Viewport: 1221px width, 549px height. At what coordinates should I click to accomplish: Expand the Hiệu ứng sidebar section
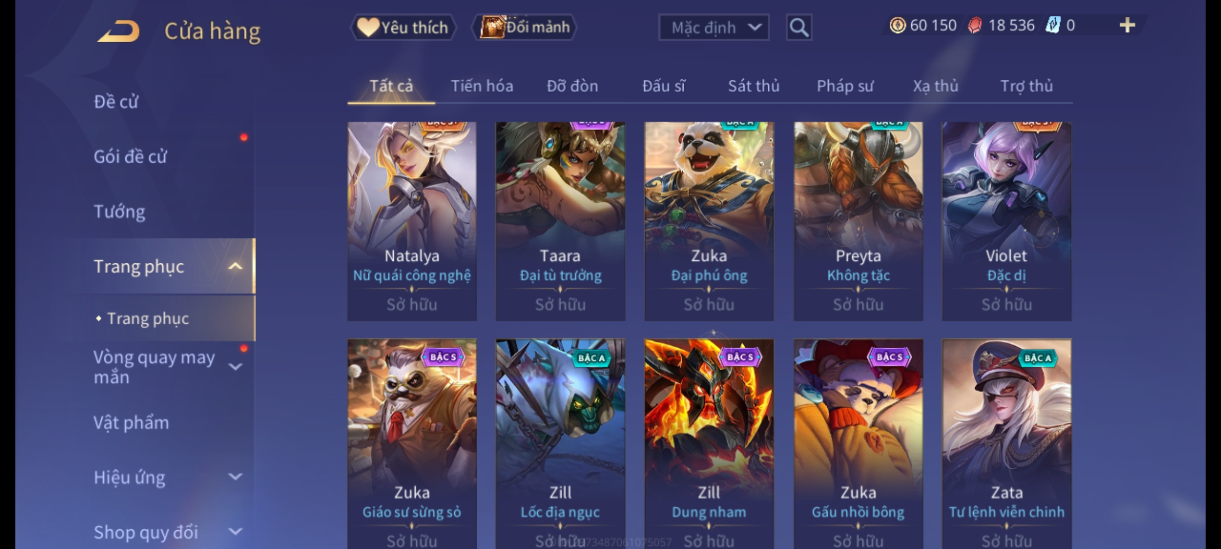point(235,477)
